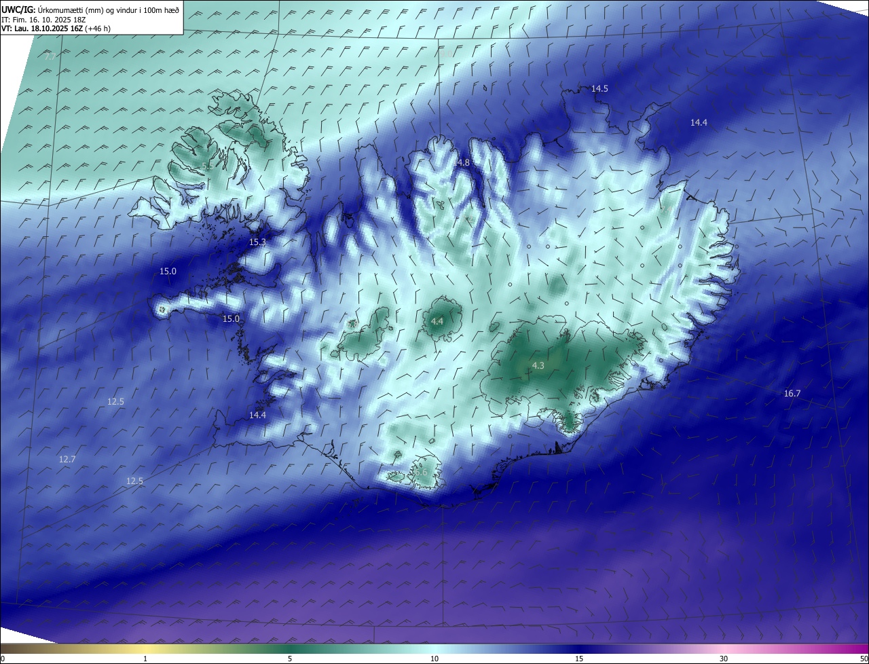The width and height of the screenshot is (869, 664).
Task: Click the 5.6 value on Mýrdalsjökull glacier
Action: pyautogui.click(x=421, y=473)
